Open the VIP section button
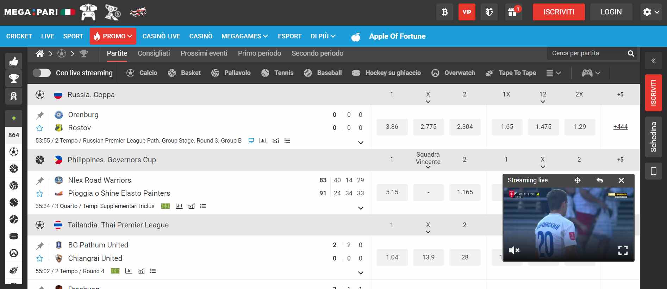667x289 pixels. [x=467, y=12]
